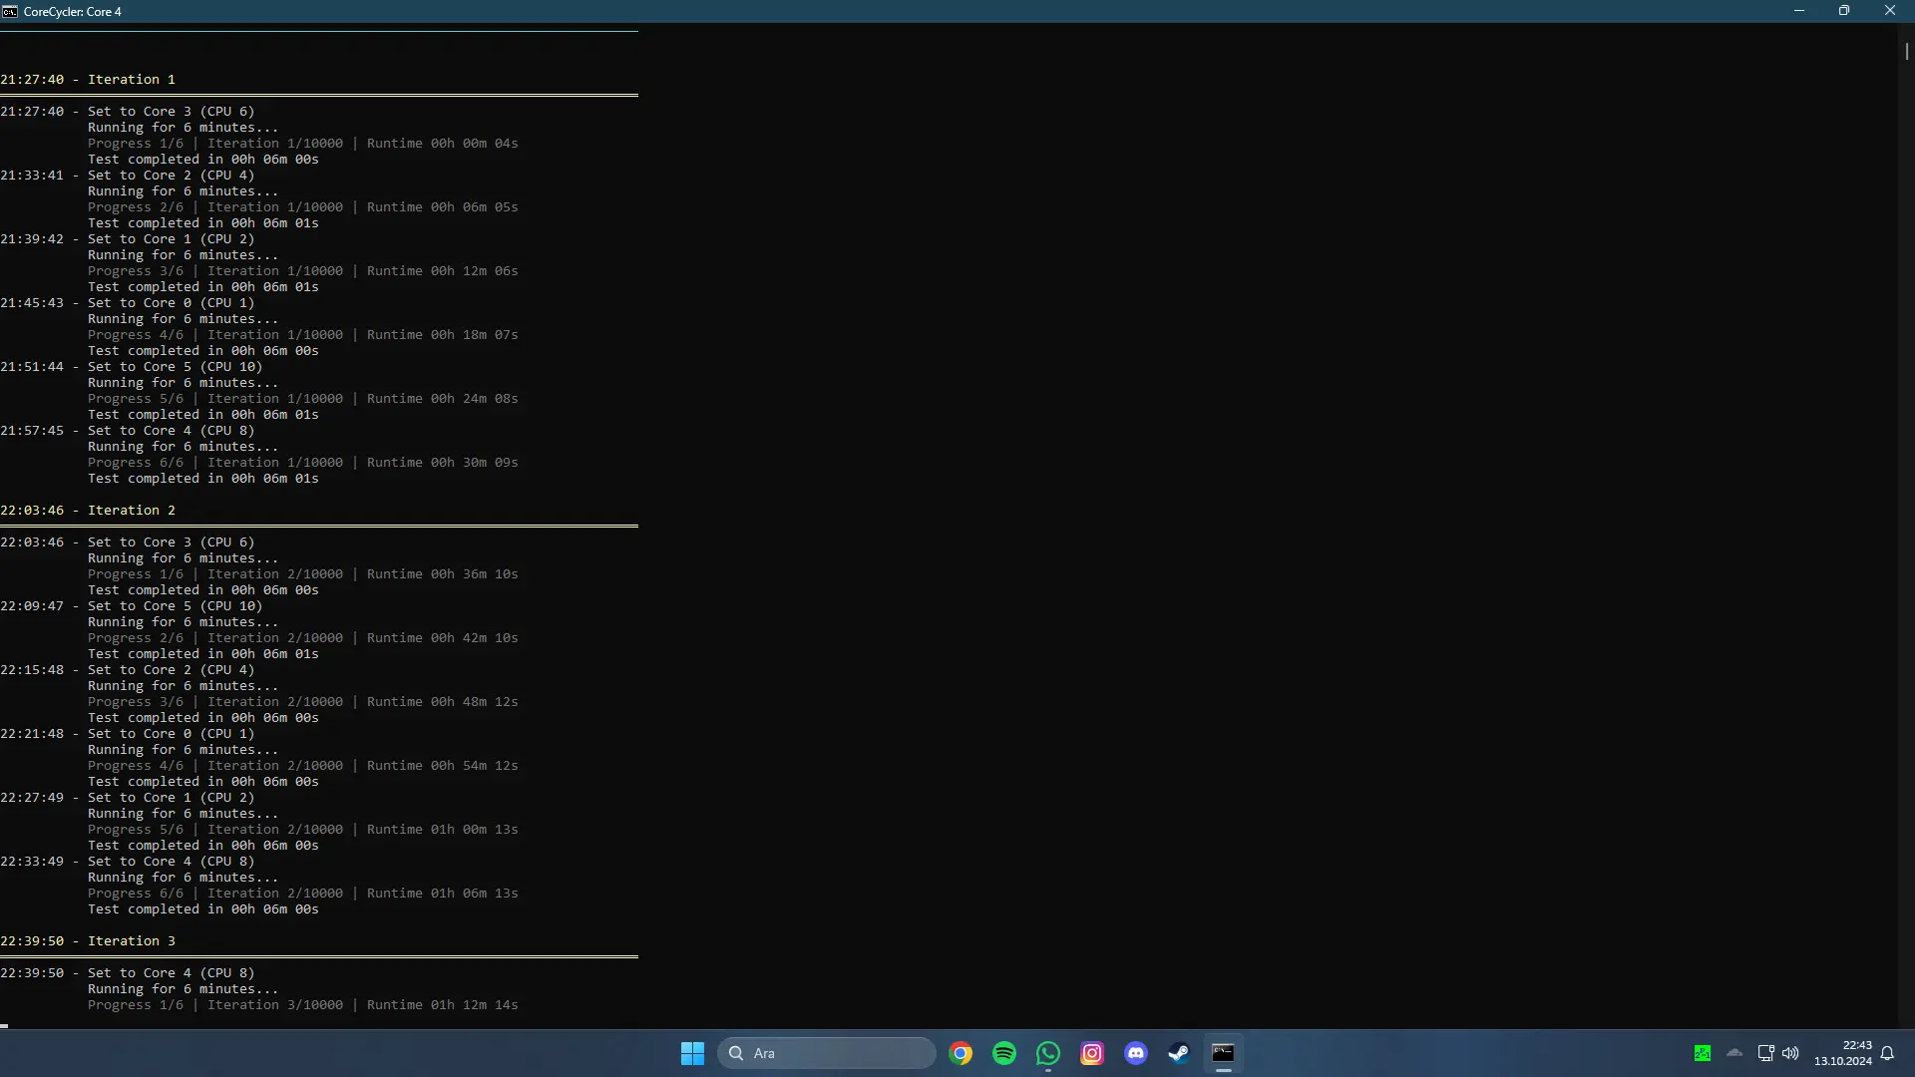Image resolution: width=1915 pixels, height=1077 pixels.
Task: Click progress line with Runtime 00h 00m 04s
Action: (303, 144)
